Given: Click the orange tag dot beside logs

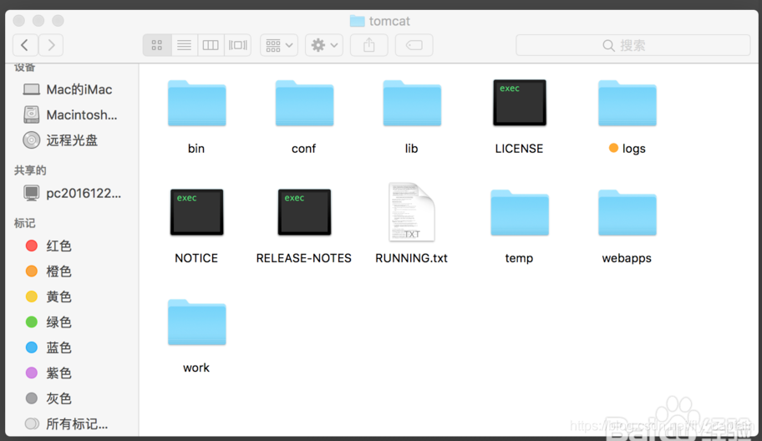Looking at the screenshot, I should [613, 148].
